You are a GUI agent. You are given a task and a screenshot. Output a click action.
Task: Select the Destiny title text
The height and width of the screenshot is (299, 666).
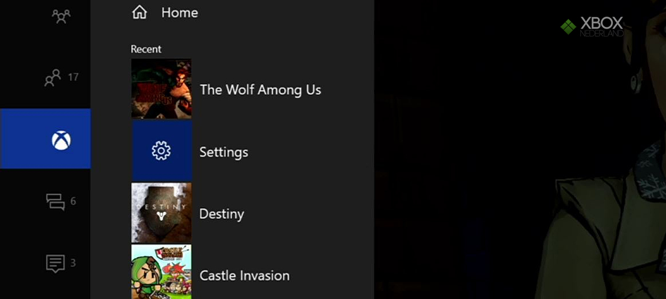(x=222, y=214)
